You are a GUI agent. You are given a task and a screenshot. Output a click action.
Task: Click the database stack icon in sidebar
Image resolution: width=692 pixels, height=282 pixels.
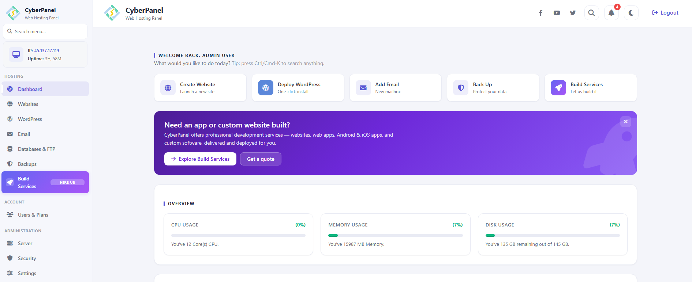(x=10, y=149)
